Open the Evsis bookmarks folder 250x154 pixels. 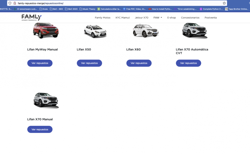[43, 9]
